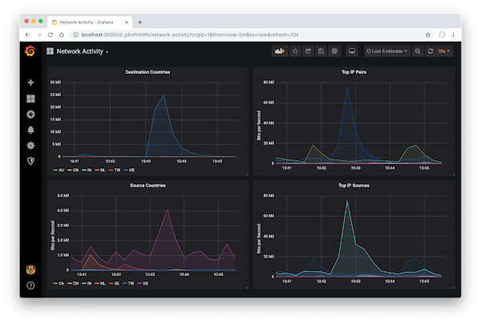Viewport: 481px width, 324px height.
Task: Open the Top IP Pairs panel title menu
Action: click(x=354, y=72)
